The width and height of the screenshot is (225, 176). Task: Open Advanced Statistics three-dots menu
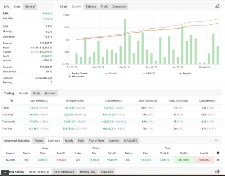(x=217, y=140)
